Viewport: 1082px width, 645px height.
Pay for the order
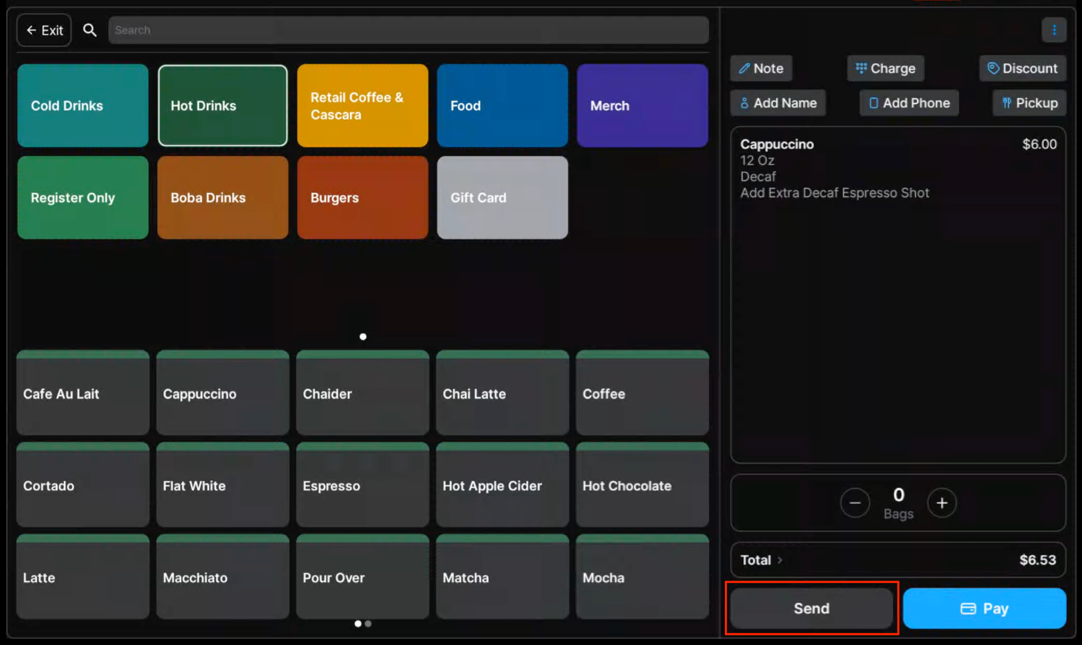[x=984, y=609]
